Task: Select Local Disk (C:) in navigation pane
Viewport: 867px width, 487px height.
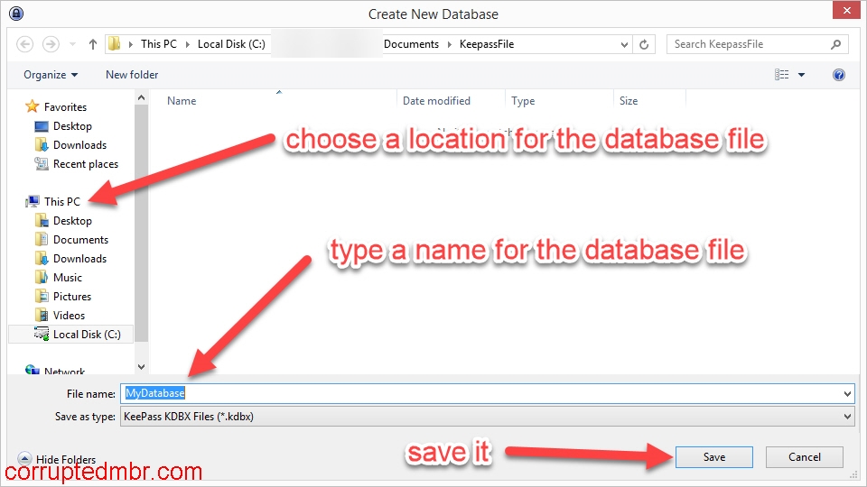Action: coord(87,334)
